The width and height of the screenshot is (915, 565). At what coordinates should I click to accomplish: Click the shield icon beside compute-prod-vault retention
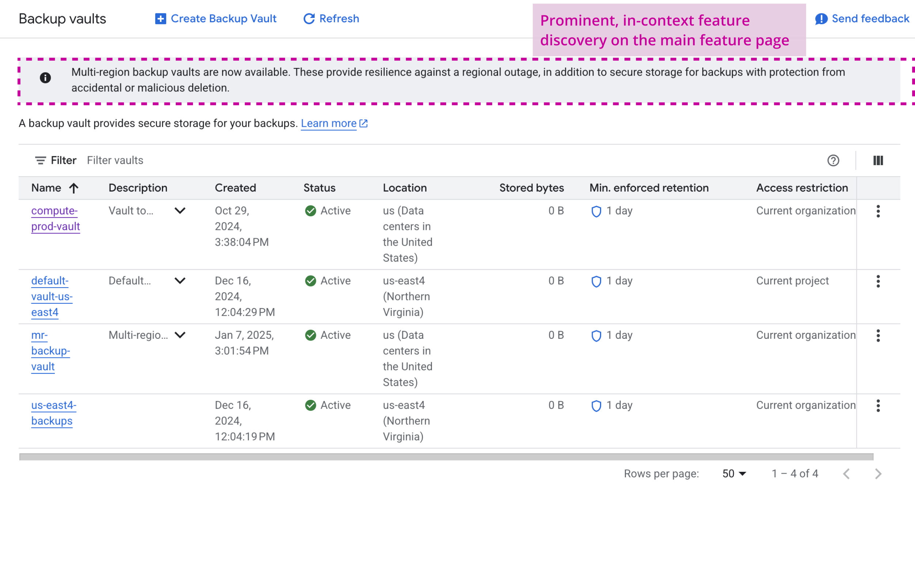pyautogui.click(x=597, y=212)
